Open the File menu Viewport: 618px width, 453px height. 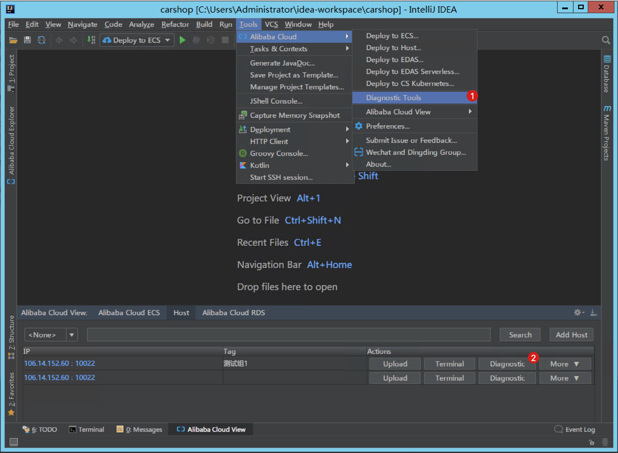(14, 24)
